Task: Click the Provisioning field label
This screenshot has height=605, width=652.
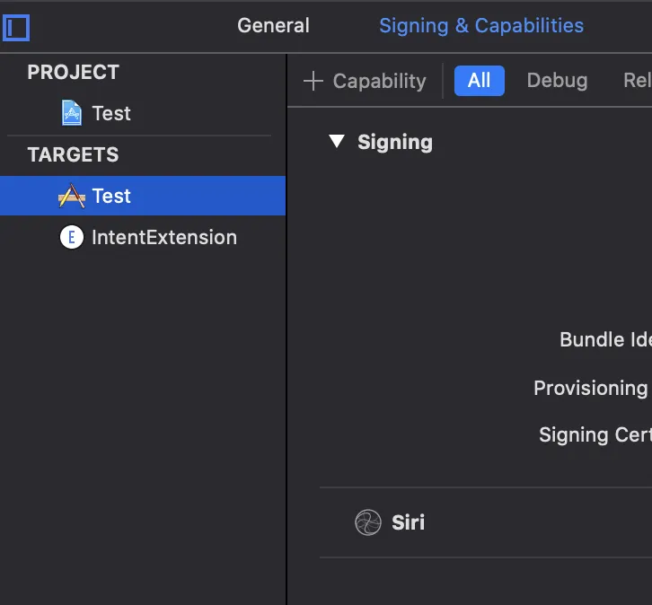Action: (x=591, y=388)
